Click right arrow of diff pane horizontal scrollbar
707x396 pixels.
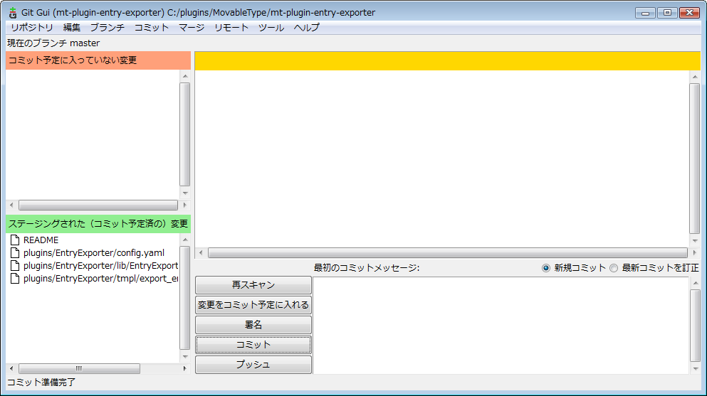pos(695,253)
